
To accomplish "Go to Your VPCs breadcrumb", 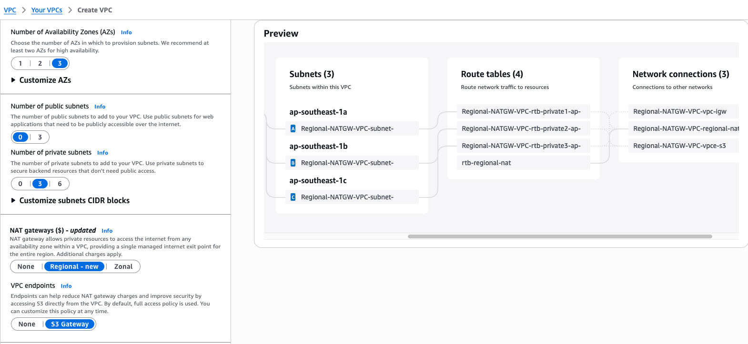I will (x=47, y=10).
